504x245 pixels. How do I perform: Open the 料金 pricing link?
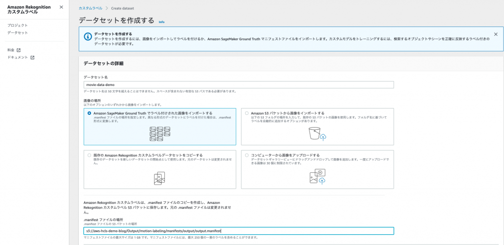pyautogui.click(x=11, y=50)
